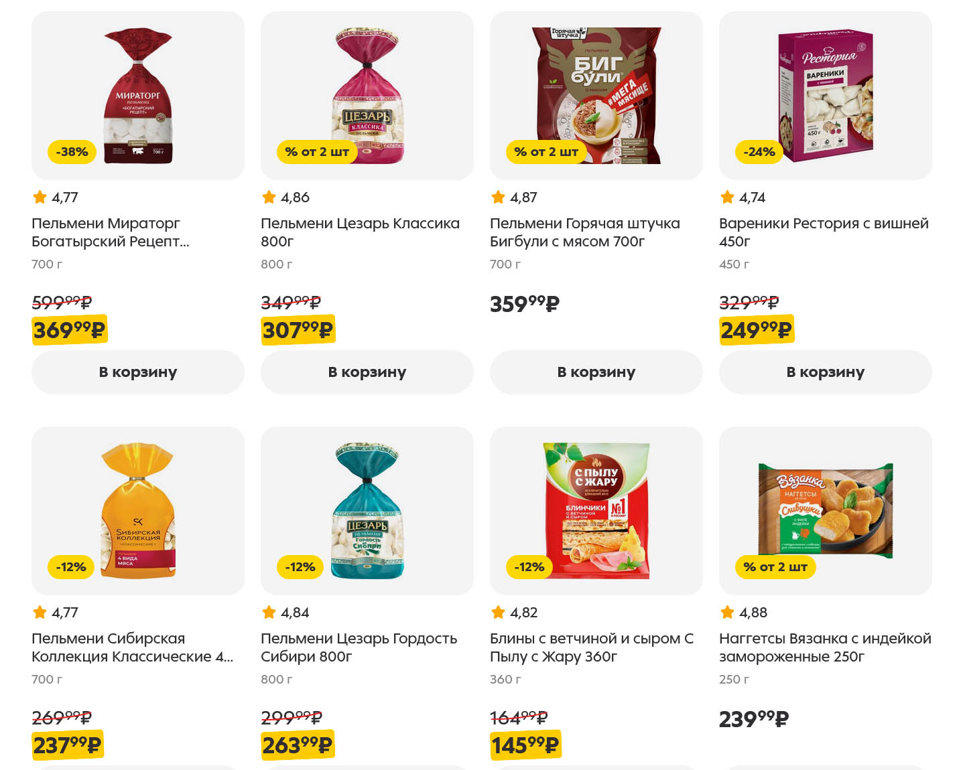Click the -38% discount badge

(x=72, y=152)
